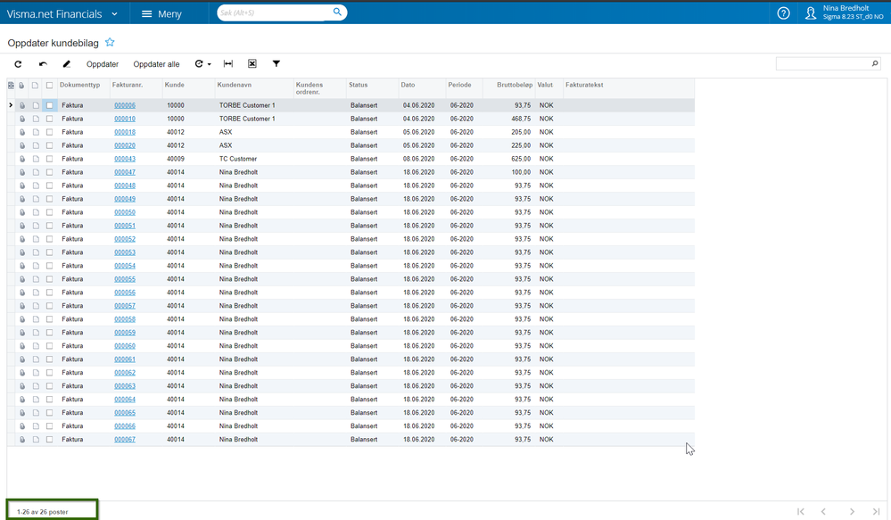Click the scheduler circular arrow icon
Screen dimensions: 891x520
coord(199,63)
